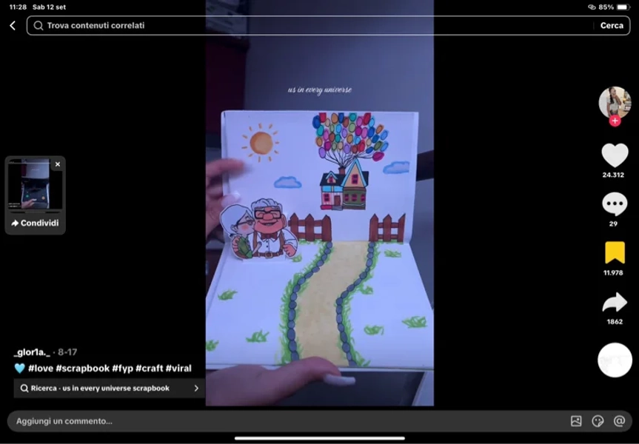Click the post date 8-17
This screenshot has height=444, width=639.
pos(67,352)
